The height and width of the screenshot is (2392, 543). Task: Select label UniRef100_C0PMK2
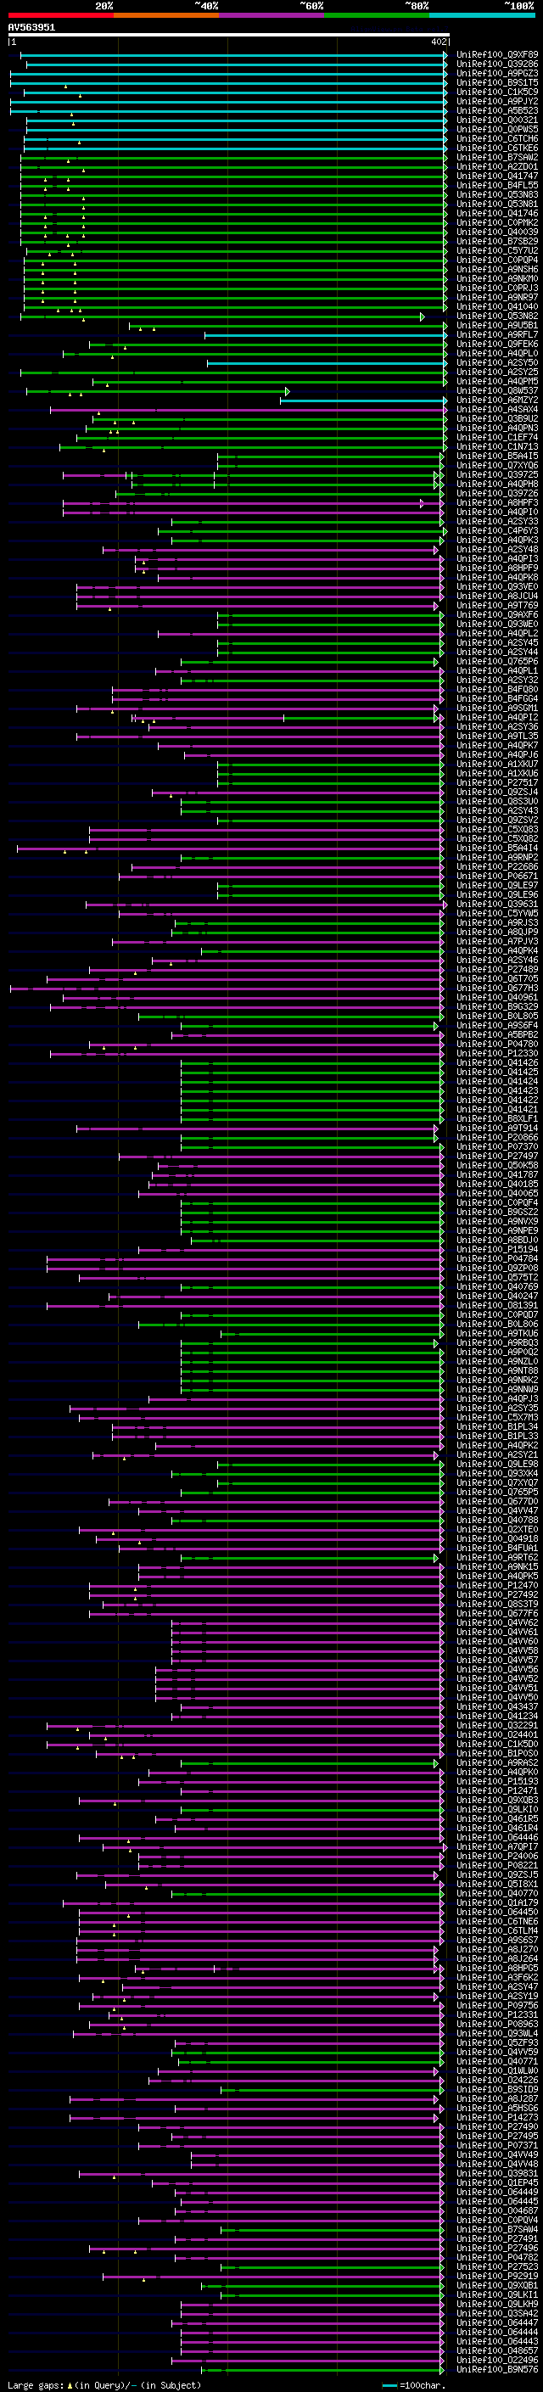pyautogui.click(x=496, y=223)
